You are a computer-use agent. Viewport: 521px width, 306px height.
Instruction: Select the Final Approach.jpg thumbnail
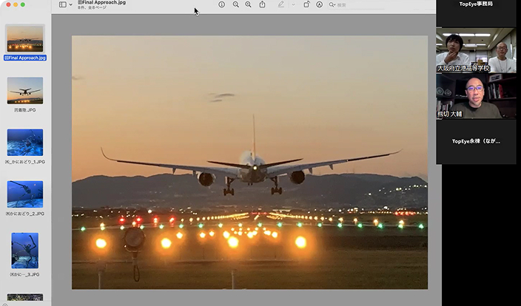(25, 39)
